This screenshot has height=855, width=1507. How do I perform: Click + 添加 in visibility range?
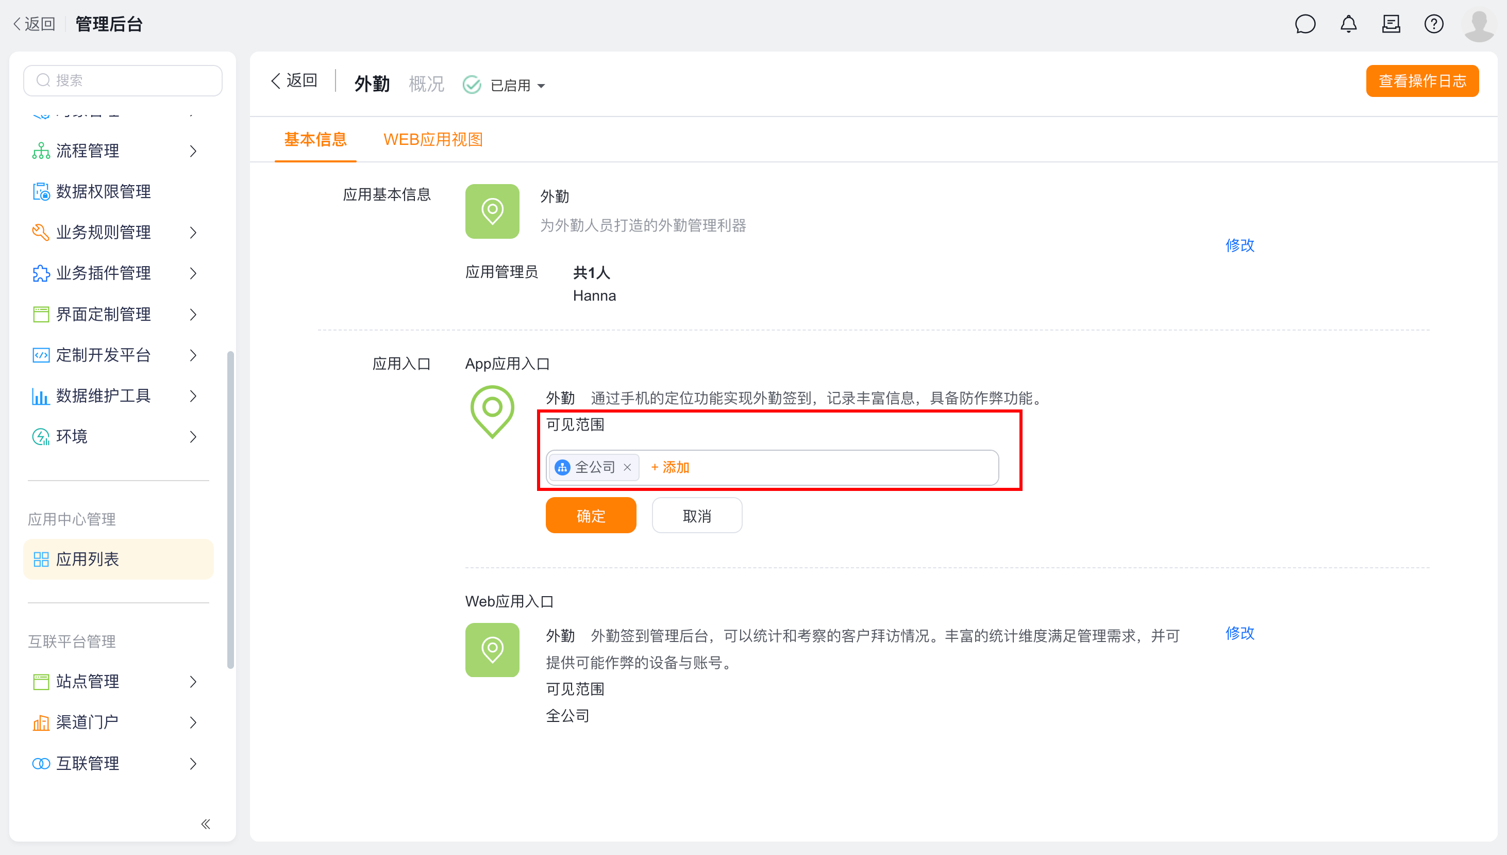[669, 467]
